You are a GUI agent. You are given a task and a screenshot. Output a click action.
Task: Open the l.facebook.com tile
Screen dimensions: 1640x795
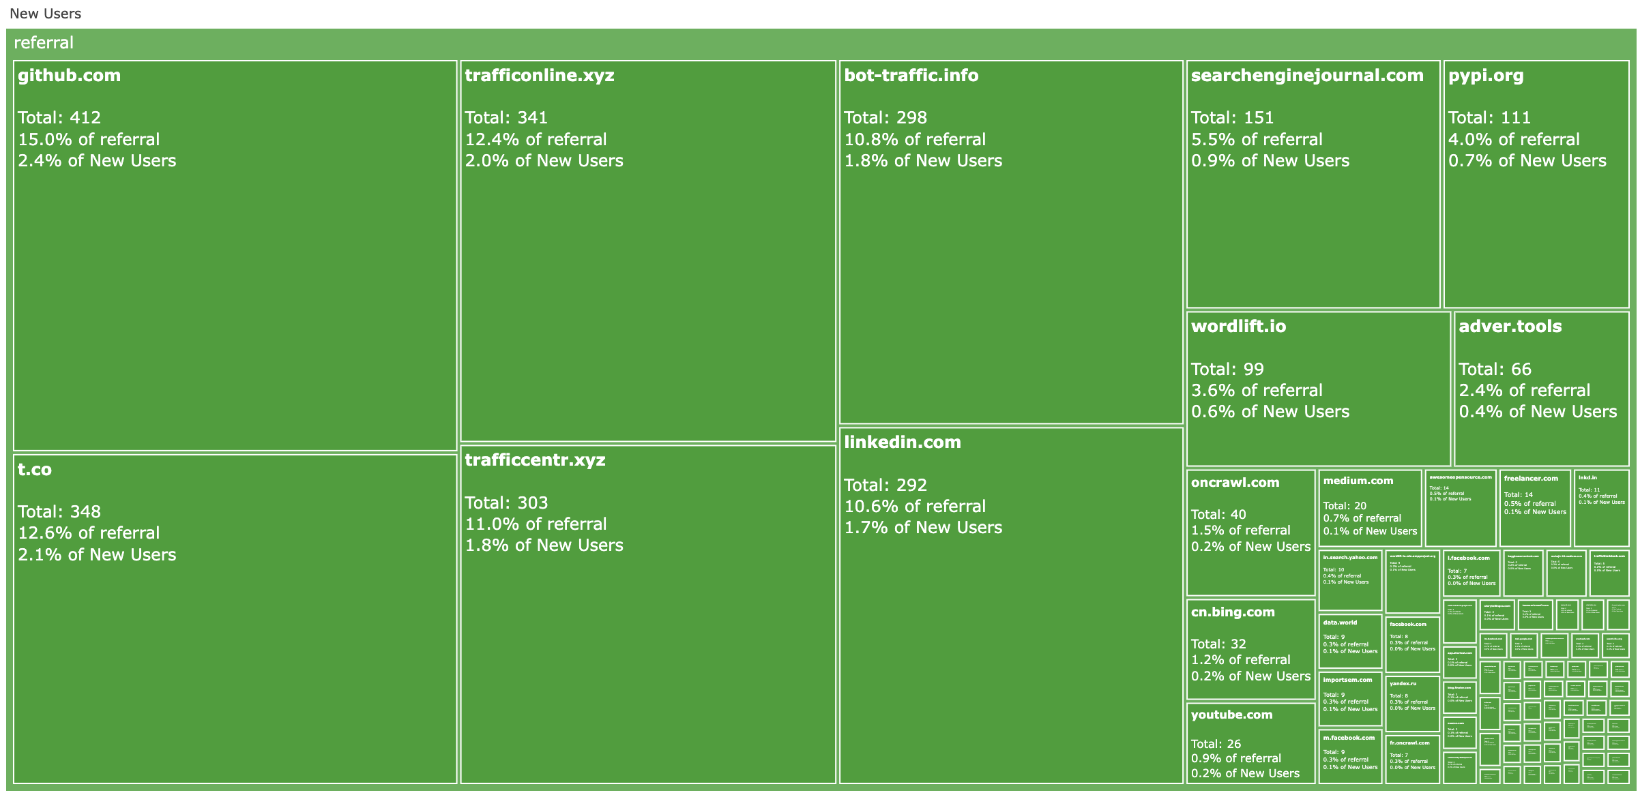point(1471,573)
